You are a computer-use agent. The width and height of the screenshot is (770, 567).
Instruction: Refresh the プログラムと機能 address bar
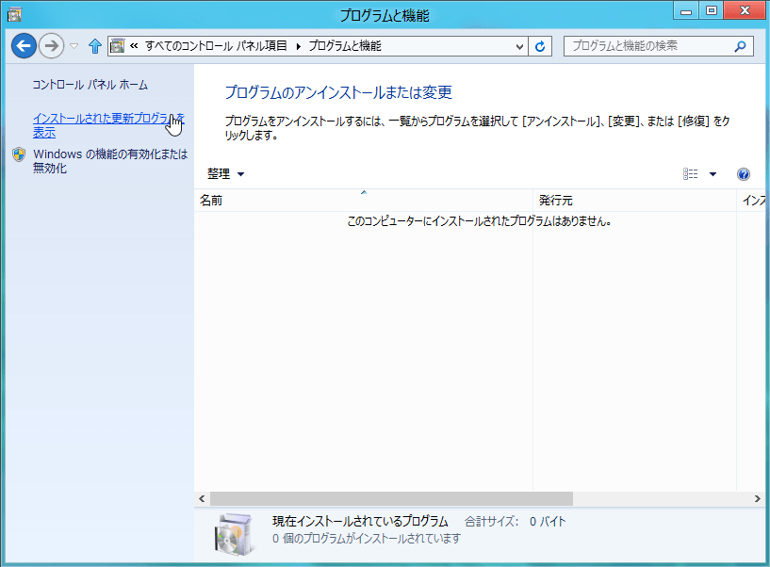pos(540,46)
